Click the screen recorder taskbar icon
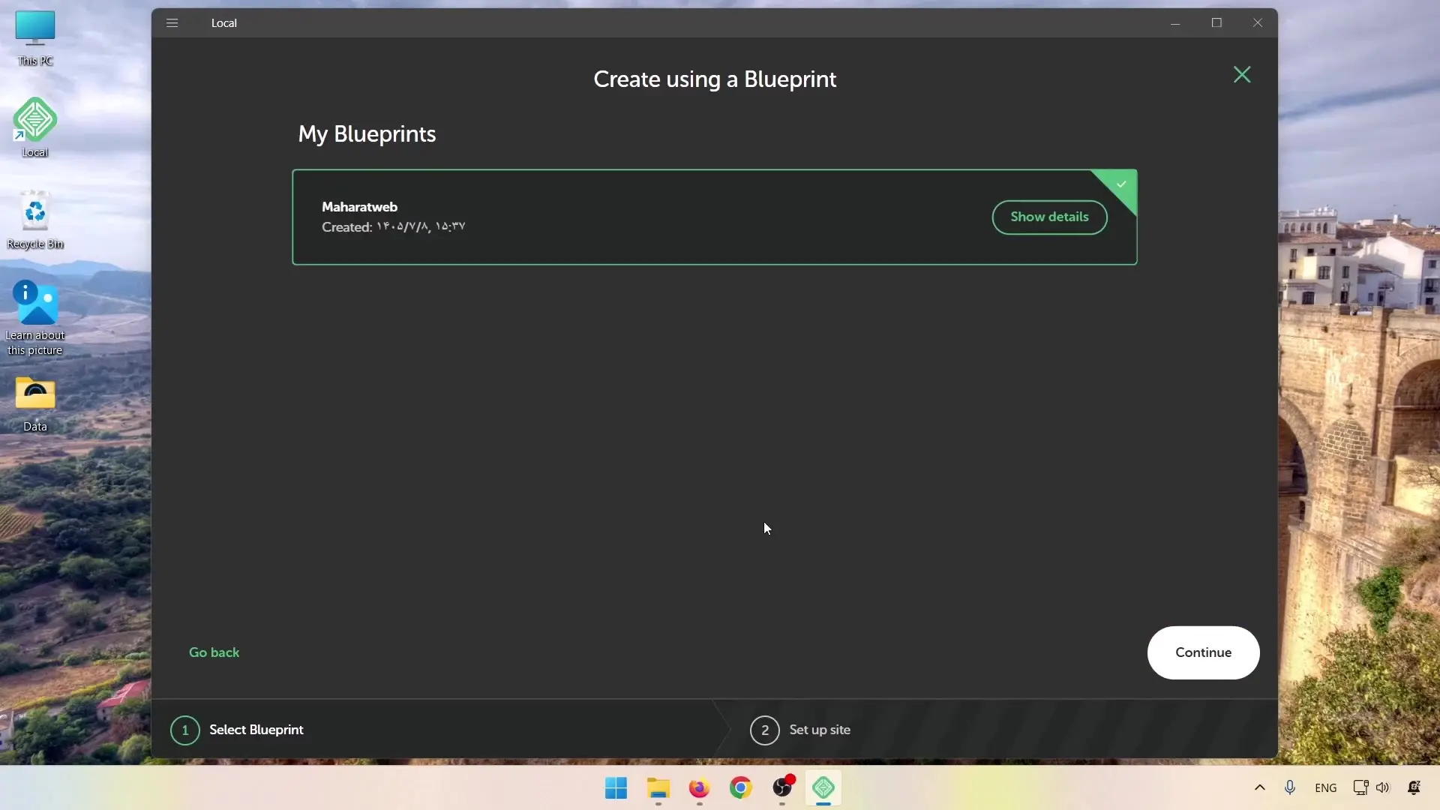1440x810 pixels. (782, 788)
